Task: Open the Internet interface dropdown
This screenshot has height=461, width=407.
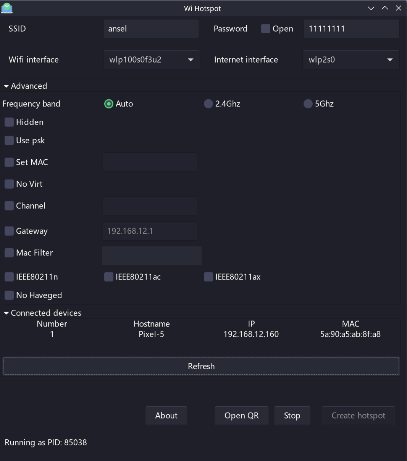Action: pos(350,60)
